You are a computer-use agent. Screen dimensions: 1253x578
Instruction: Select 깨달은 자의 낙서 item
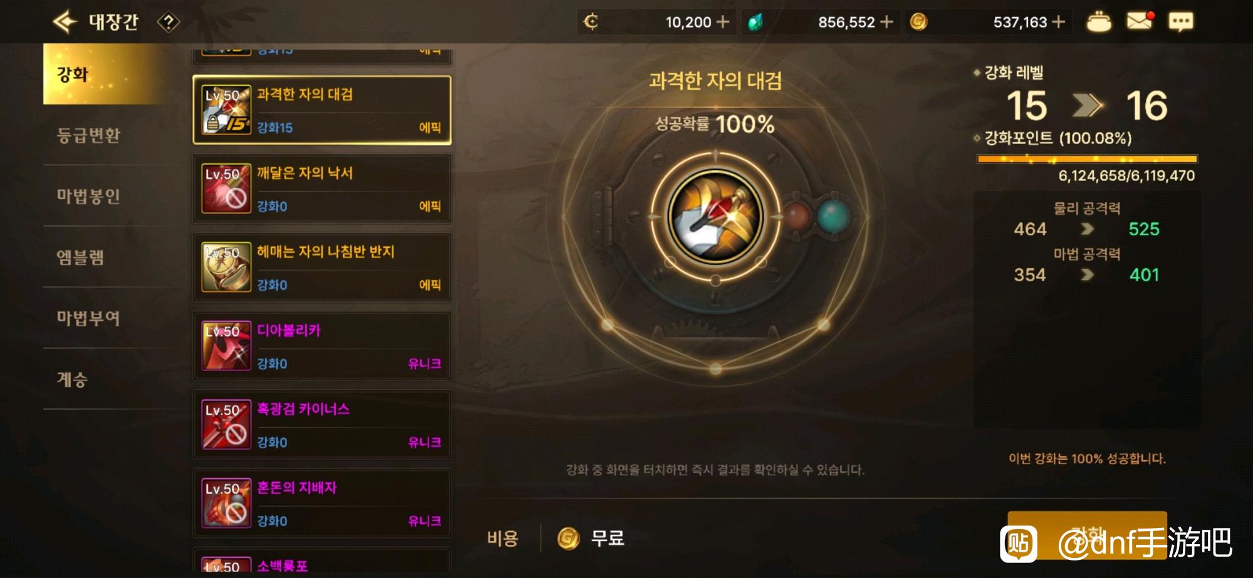tap(322, 188)
